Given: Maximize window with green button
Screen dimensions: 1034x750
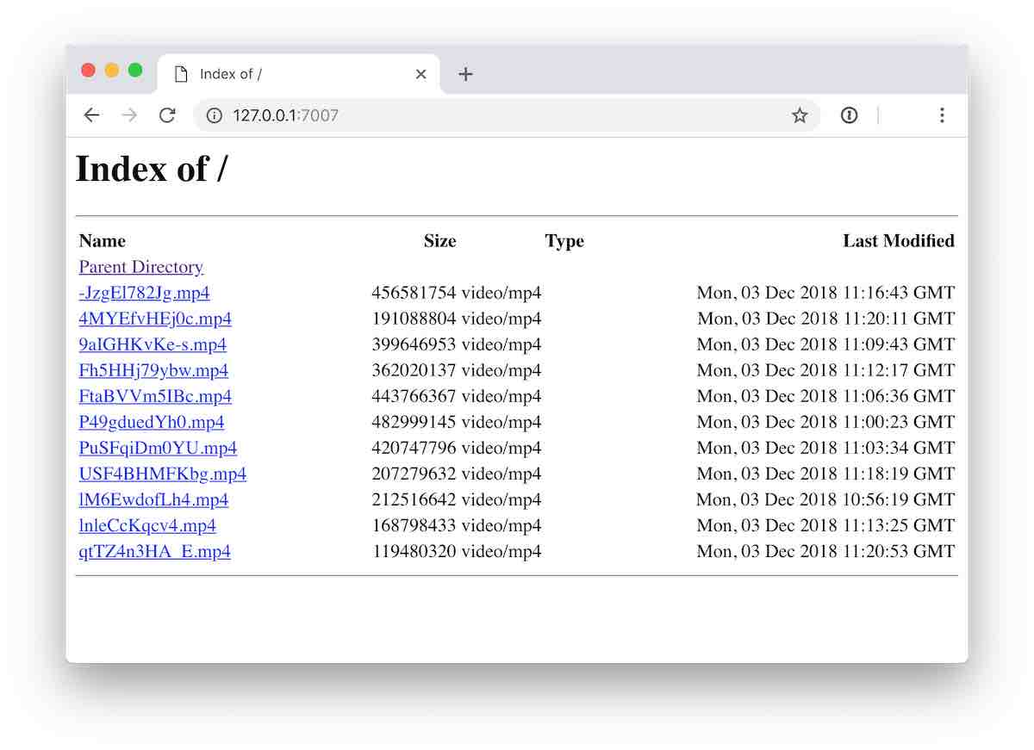Looking at the screenshot, I should pos(135,71).
